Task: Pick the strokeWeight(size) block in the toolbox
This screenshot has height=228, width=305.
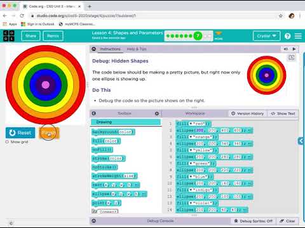Action: [x=114, y=176]
